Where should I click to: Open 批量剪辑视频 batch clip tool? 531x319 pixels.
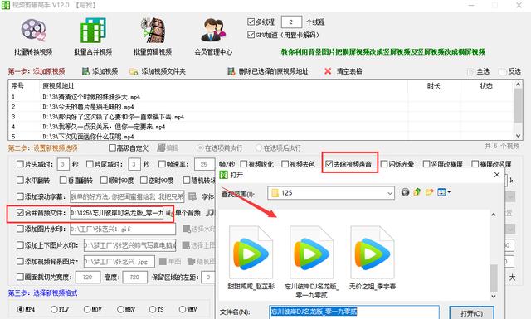click(153, 36)
